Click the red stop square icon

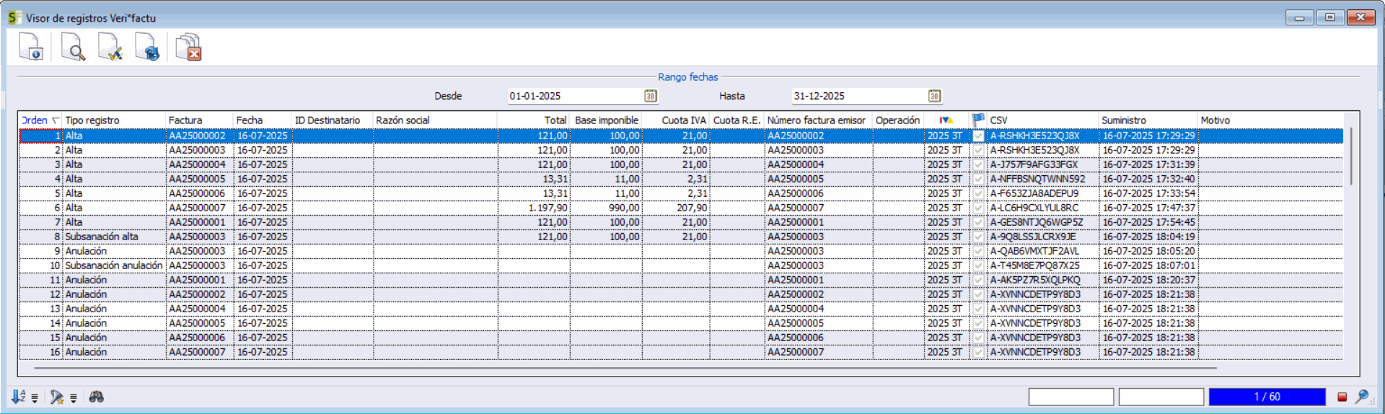1342,397
